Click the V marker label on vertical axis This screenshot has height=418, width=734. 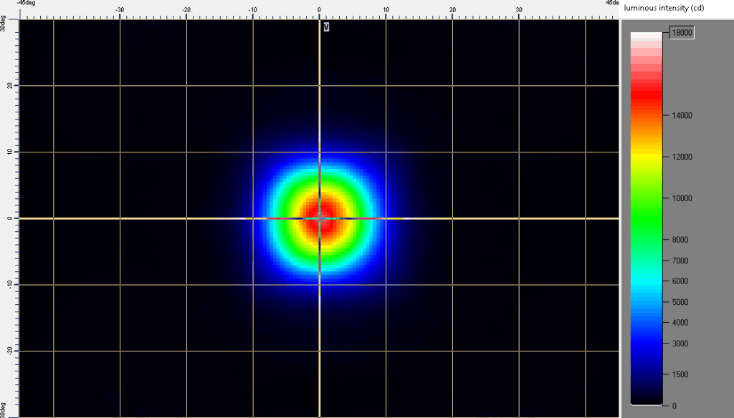(326, 27)
